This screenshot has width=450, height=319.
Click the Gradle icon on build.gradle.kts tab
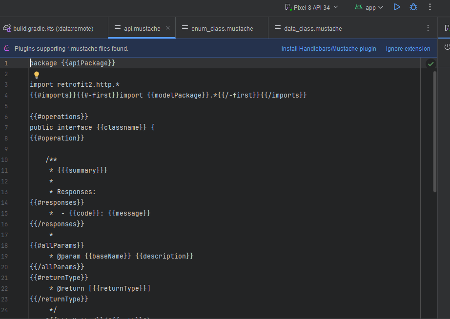7,28
